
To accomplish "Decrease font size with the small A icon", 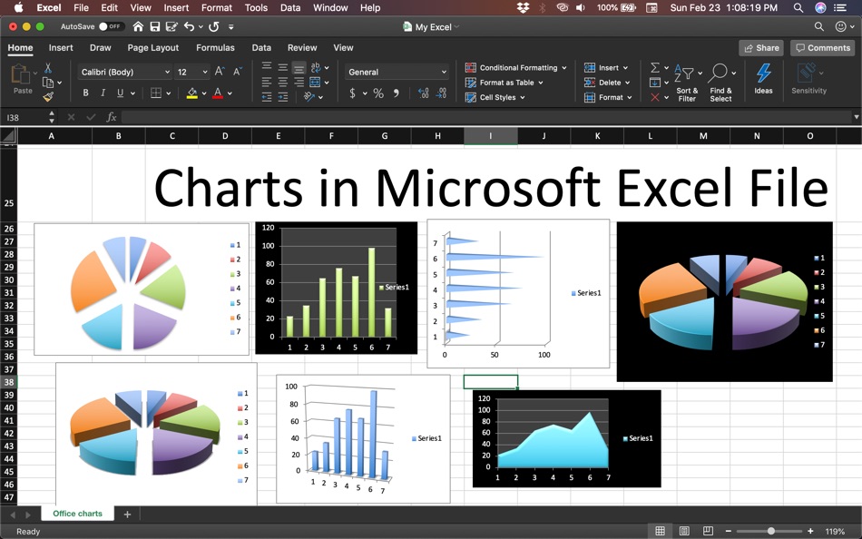I will [238, 72].
